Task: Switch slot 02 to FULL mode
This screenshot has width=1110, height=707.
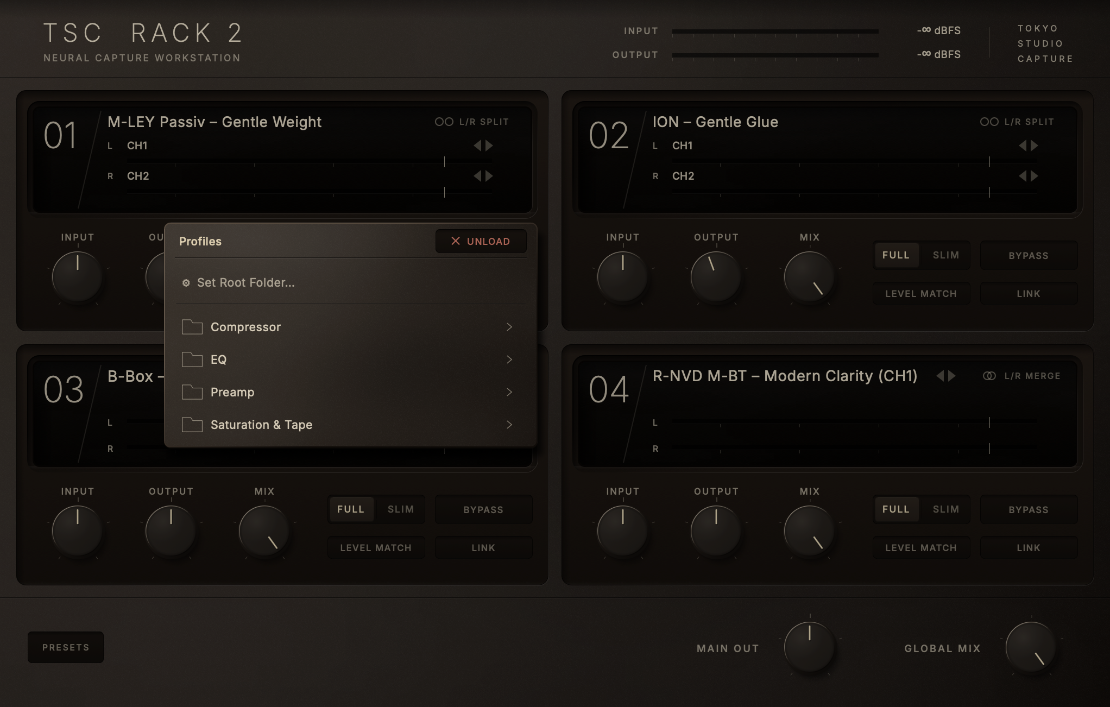Action: click(x=896, y=255)
